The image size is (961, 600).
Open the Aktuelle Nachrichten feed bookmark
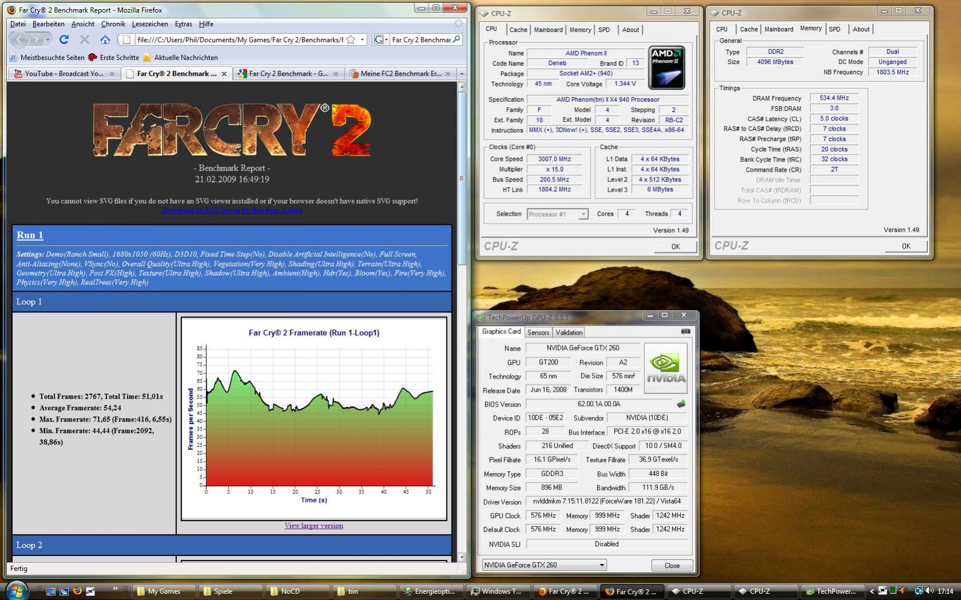click(180, 57)
